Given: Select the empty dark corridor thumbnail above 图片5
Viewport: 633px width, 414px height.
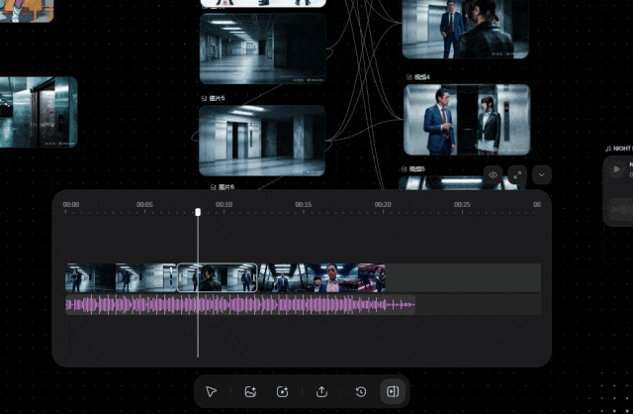Looking at the screenshot, I should click(263, 49).
